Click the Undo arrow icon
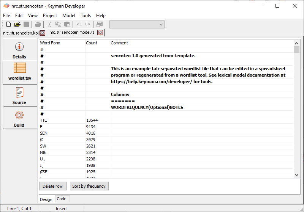 (x=79, y=24)
